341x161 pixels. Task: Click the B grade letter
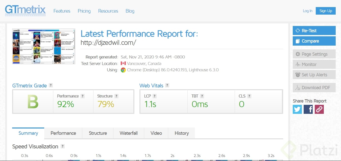33,102
